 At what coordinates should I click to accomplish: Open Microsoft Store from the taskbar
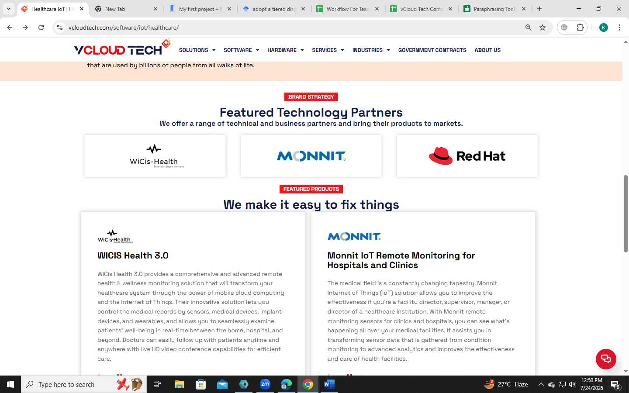tap(200, 384)
